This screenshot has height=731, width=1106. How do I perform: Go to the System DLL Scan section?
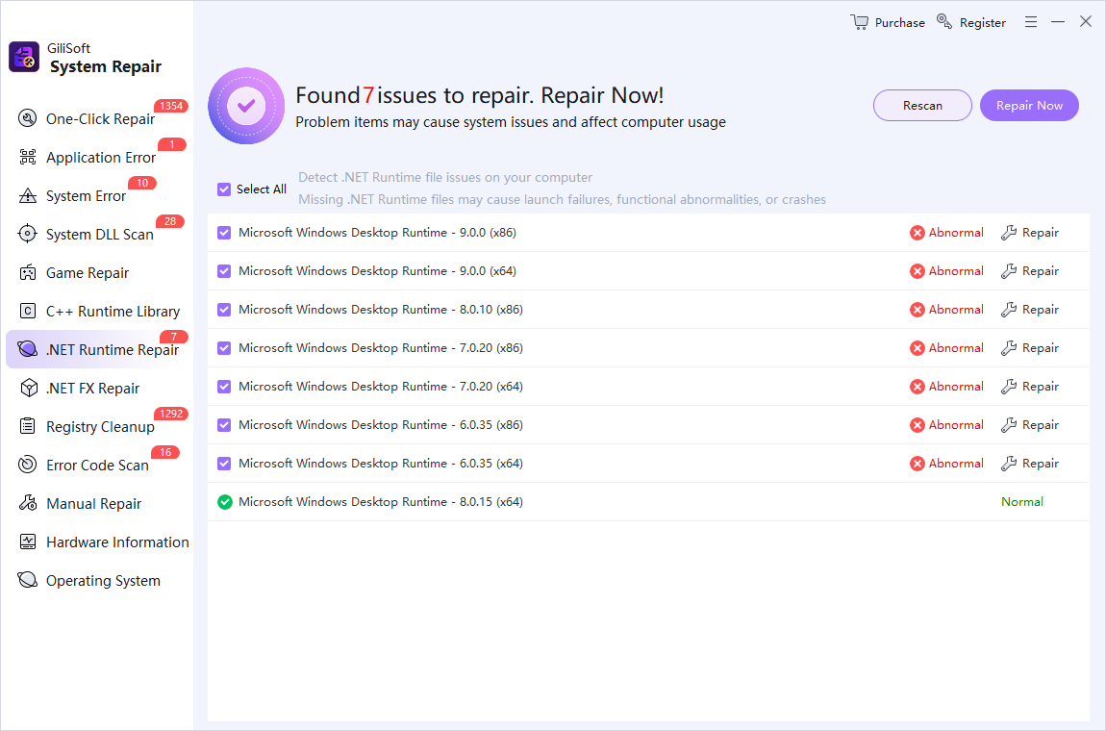tap(97, 234)
